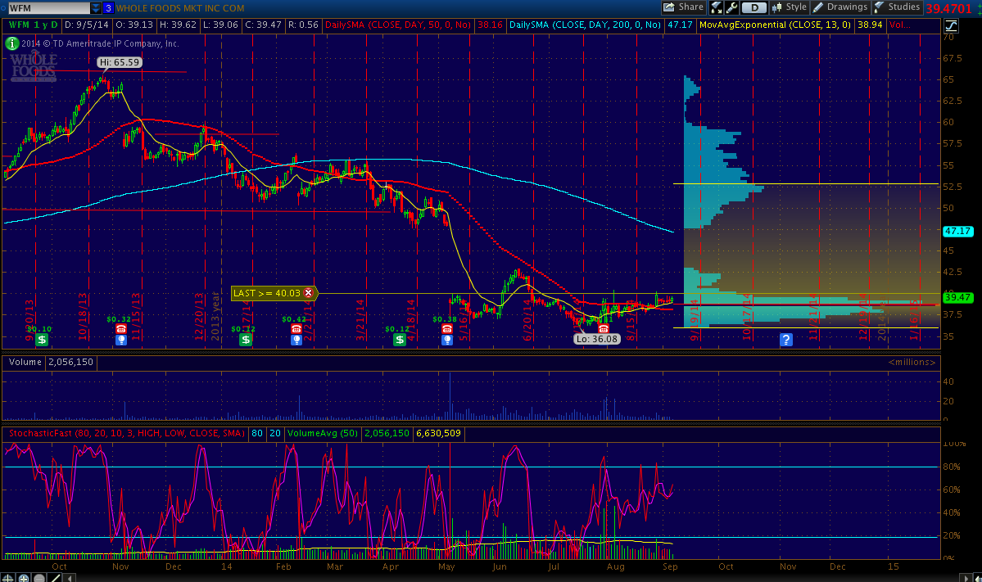
Task: Open the Drawings menu
Action: point(839,7)
